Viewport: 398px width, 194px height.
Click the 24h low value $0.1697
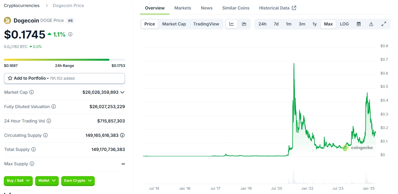tap(11, 66)
